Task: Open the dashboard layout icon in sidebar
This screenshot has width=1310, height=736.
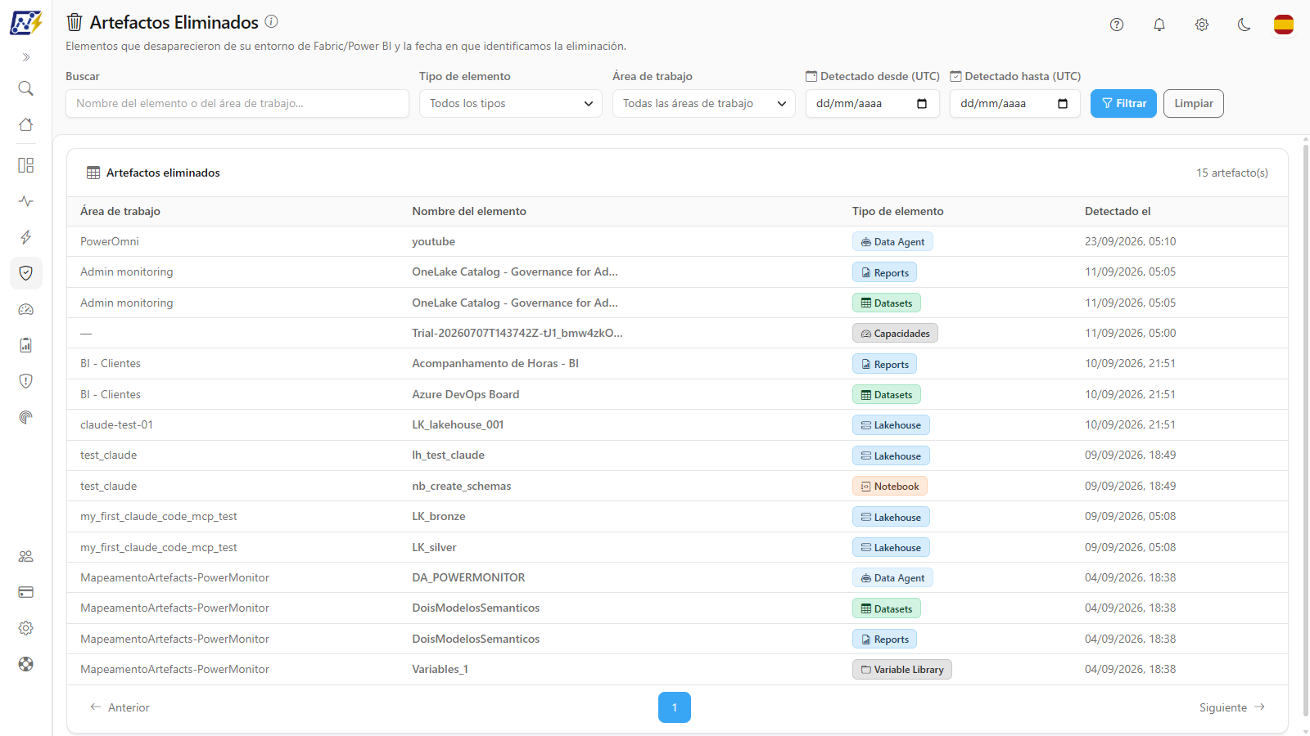Action: click(26, 165)
